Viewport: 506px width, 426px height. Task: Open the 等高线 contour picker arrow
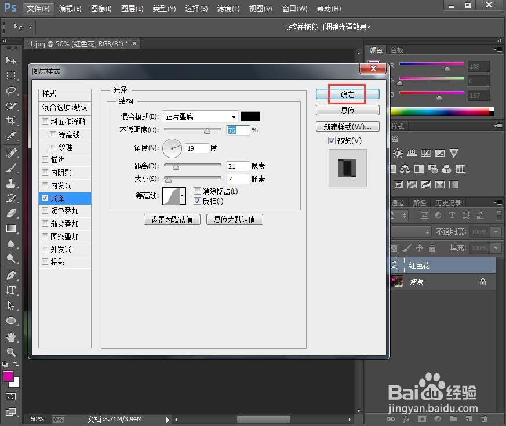tap(183, 195)
